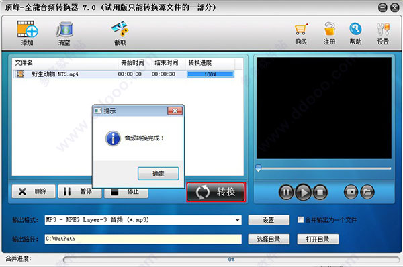
Task: Click the film icon of the file row
Action: pyautogui.click(x=20, y=74)
